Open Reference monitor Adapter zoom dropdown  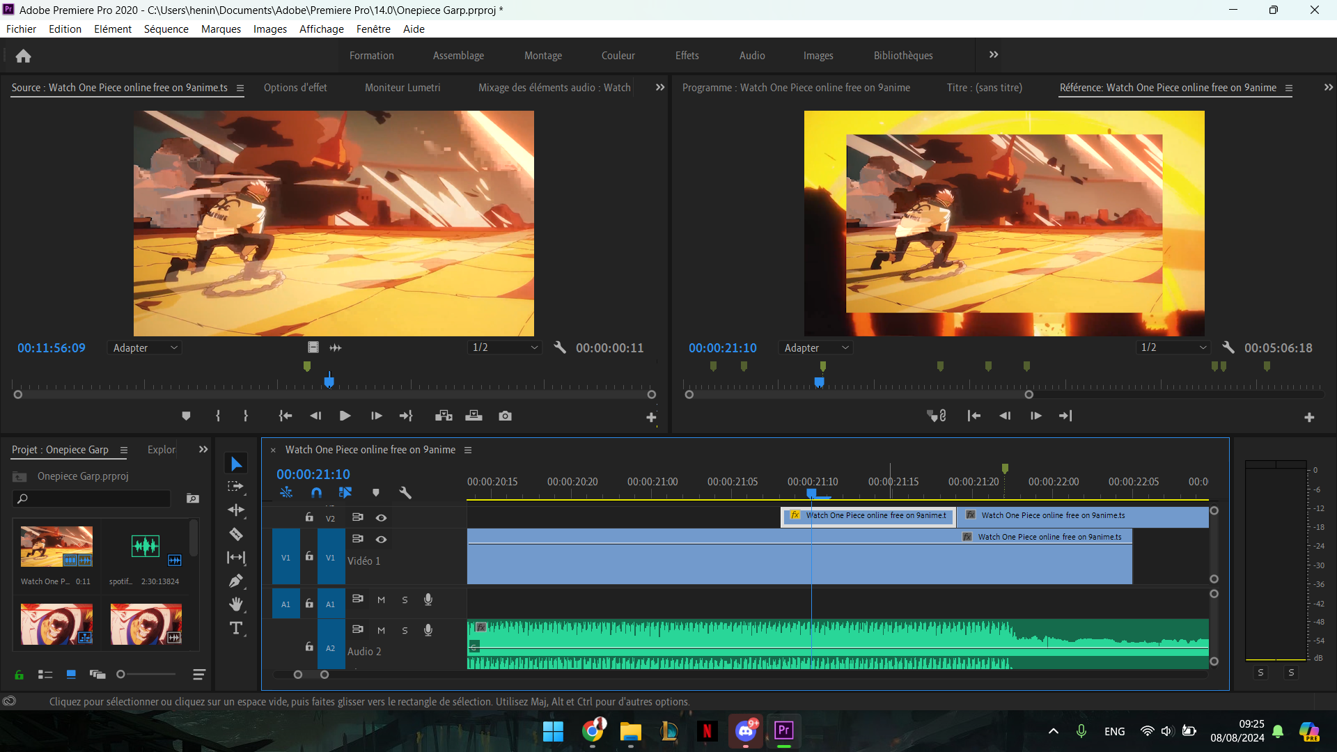click(816, 347)
